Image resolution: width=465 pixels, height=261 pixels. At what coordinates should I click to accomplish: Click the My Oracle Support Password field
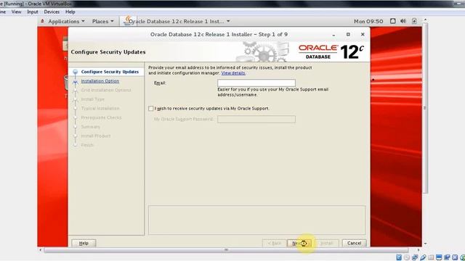coord(256,119)
